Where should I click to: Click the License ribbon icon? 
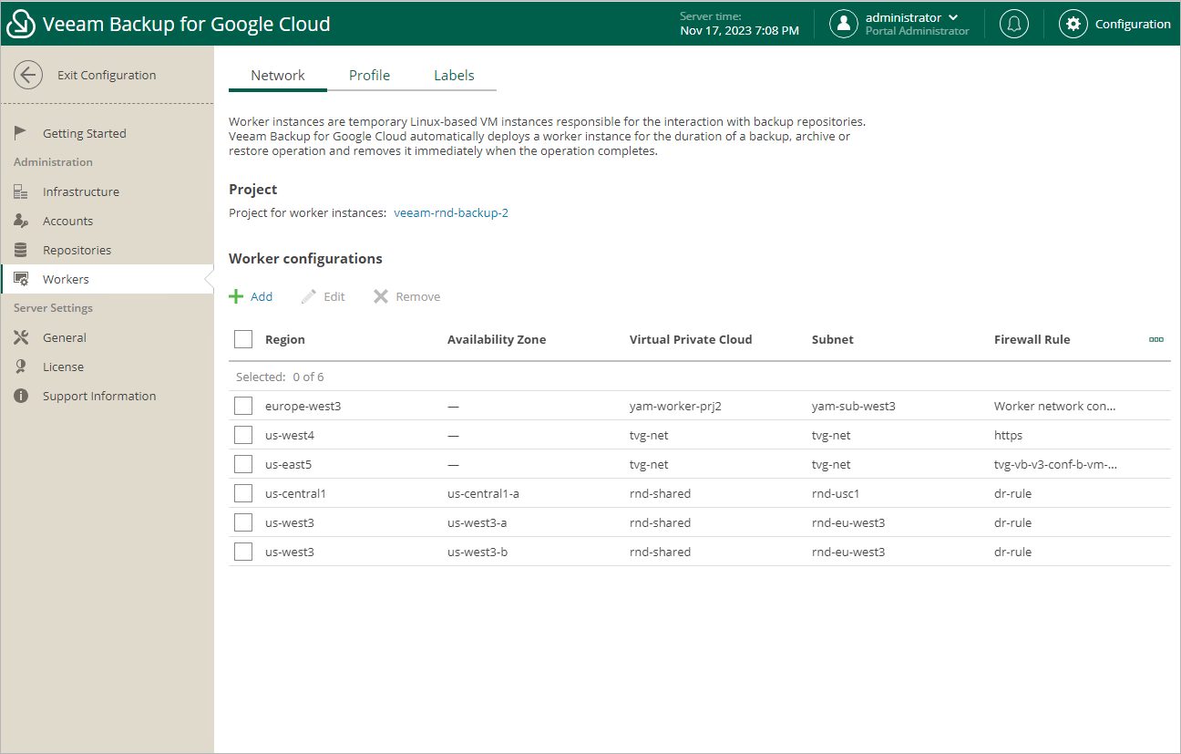coord(21,367)
